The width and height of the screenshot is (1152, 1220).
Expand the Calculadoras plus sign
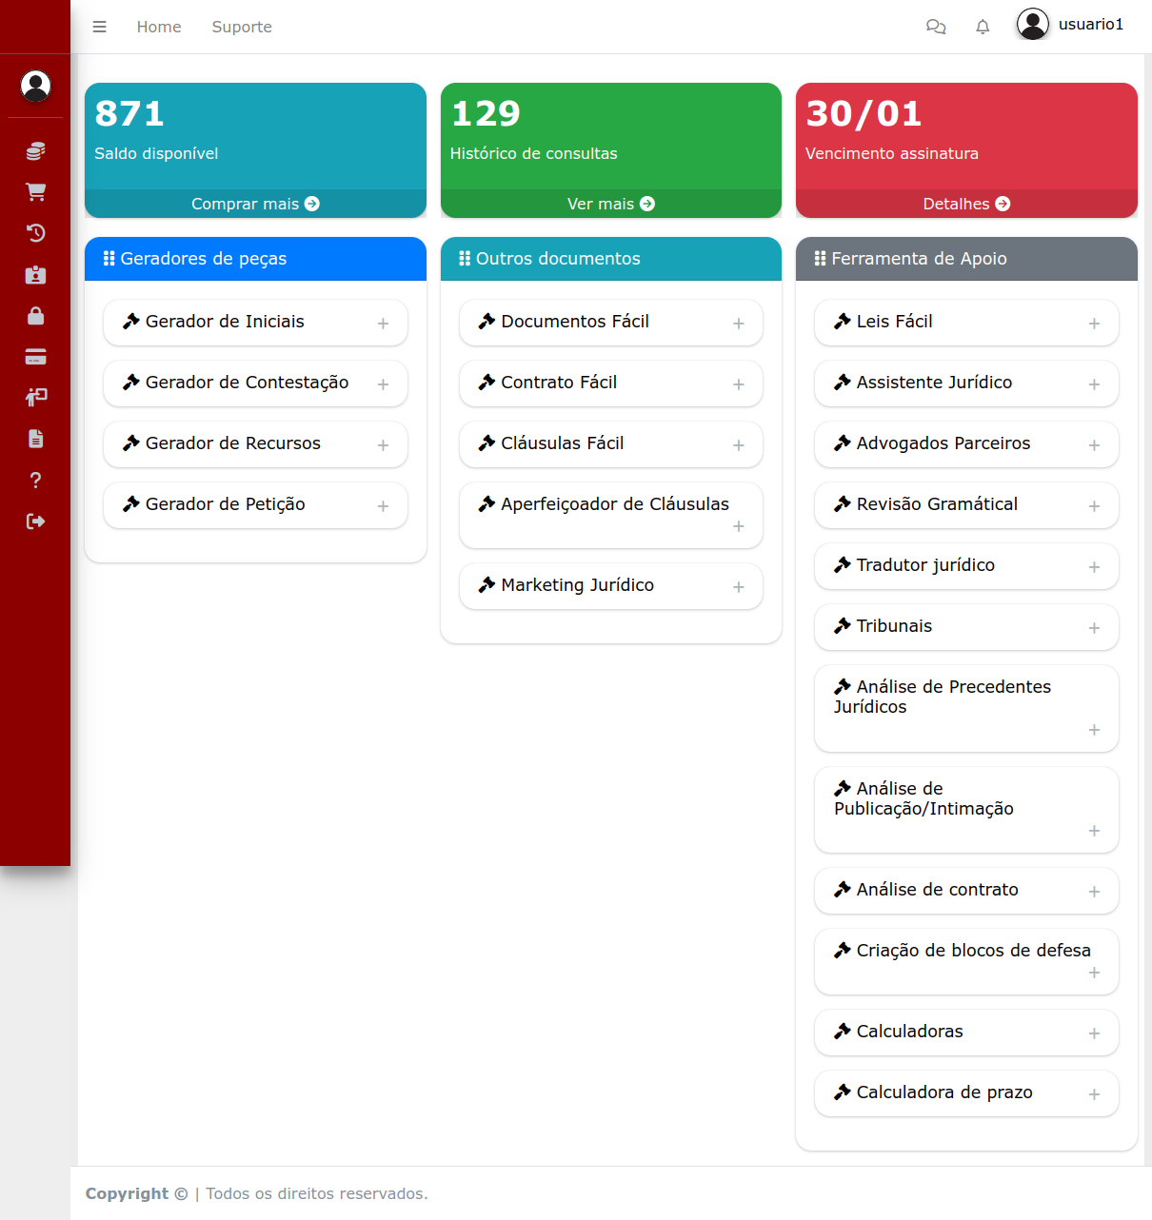pyautogui.click(x=1094, y=1033)
